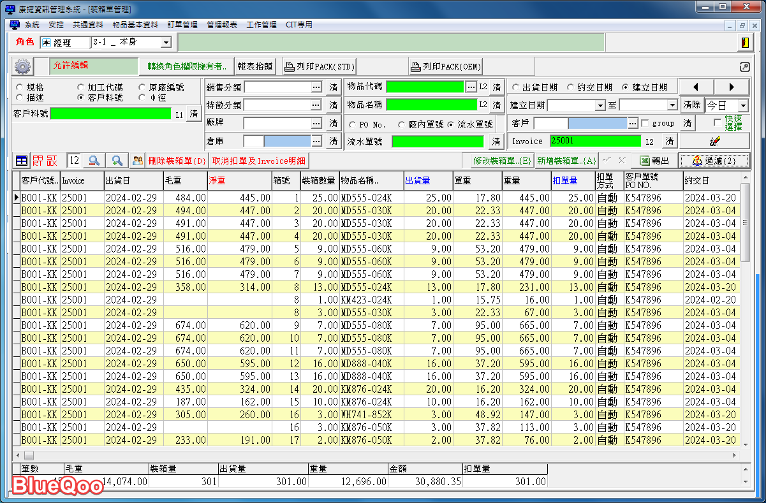Screen dimensions: 766x503
Task: Click the exit door icon
Action: click(744, 43)
